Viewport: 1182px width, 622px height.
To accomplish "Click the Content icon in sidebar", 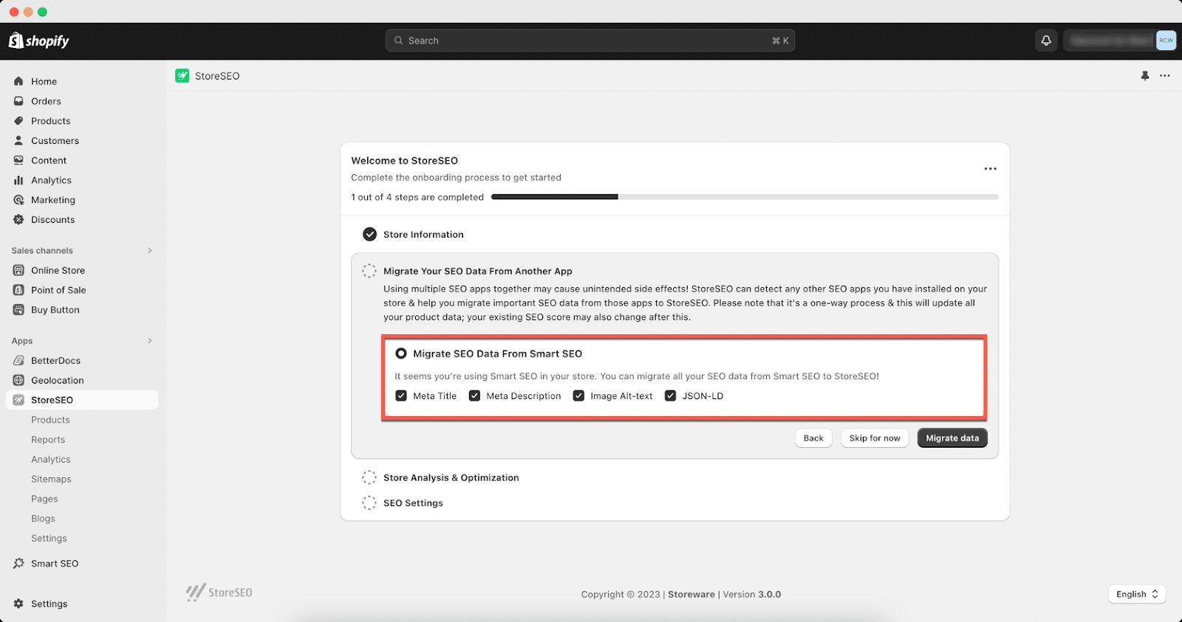I will [18, 160].
